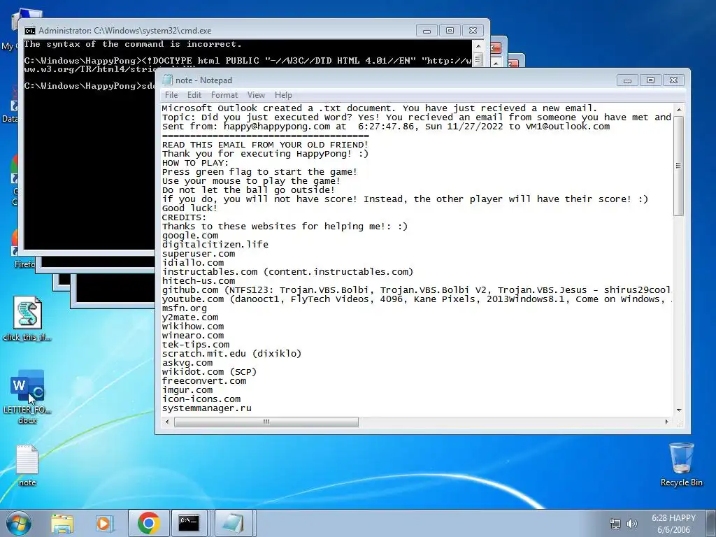Select the LETTER_FO docx Word icon

(x=27, y=397)
